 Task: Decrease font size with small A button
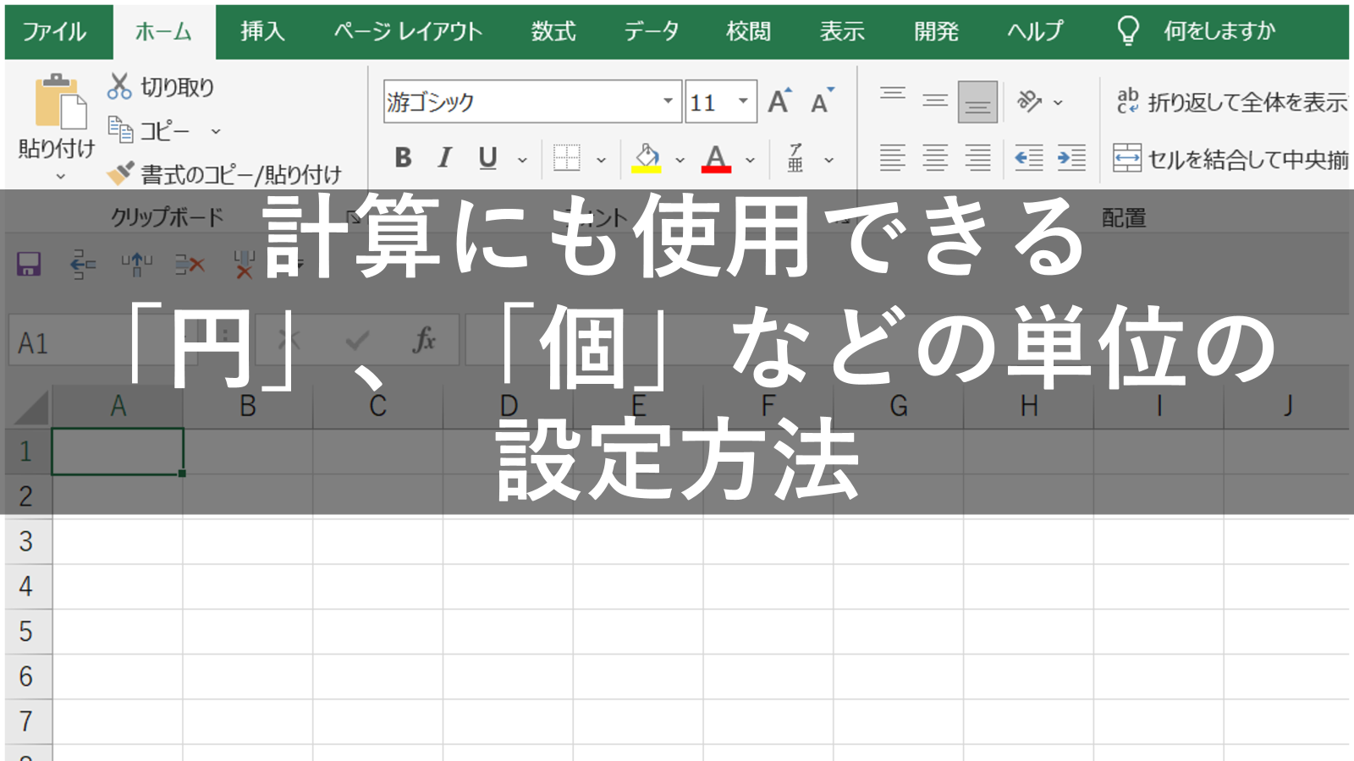point(821,101)
